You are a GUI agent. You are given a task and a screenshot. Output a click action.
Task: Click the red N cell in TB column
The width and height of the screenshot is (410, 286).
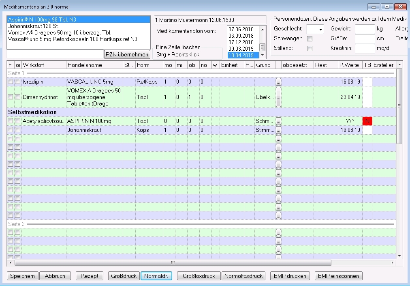pyautogui.click(x=367, y=121)
